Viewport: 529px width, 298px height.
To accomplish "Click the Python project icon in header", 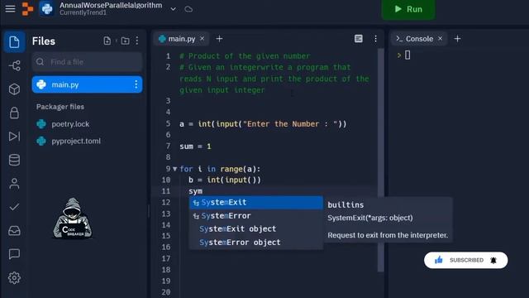I will [x=47, y=9].
